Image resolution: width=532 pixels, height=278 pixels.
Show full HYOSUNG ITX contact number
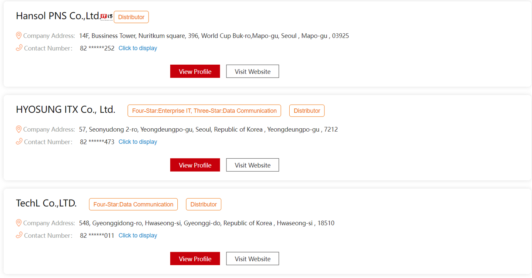click(x=138, y=142)
